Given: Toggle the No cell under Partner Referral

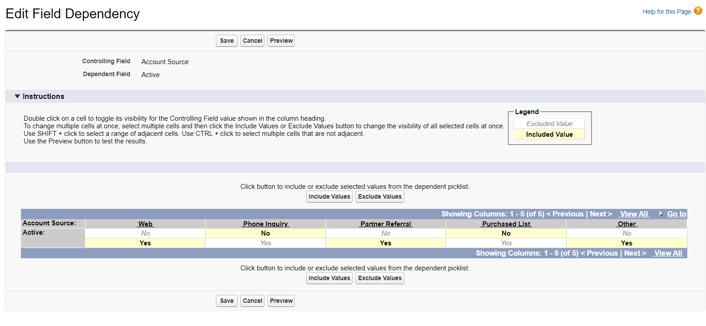Looking at the screenshot, I should [x=385, y=233].
